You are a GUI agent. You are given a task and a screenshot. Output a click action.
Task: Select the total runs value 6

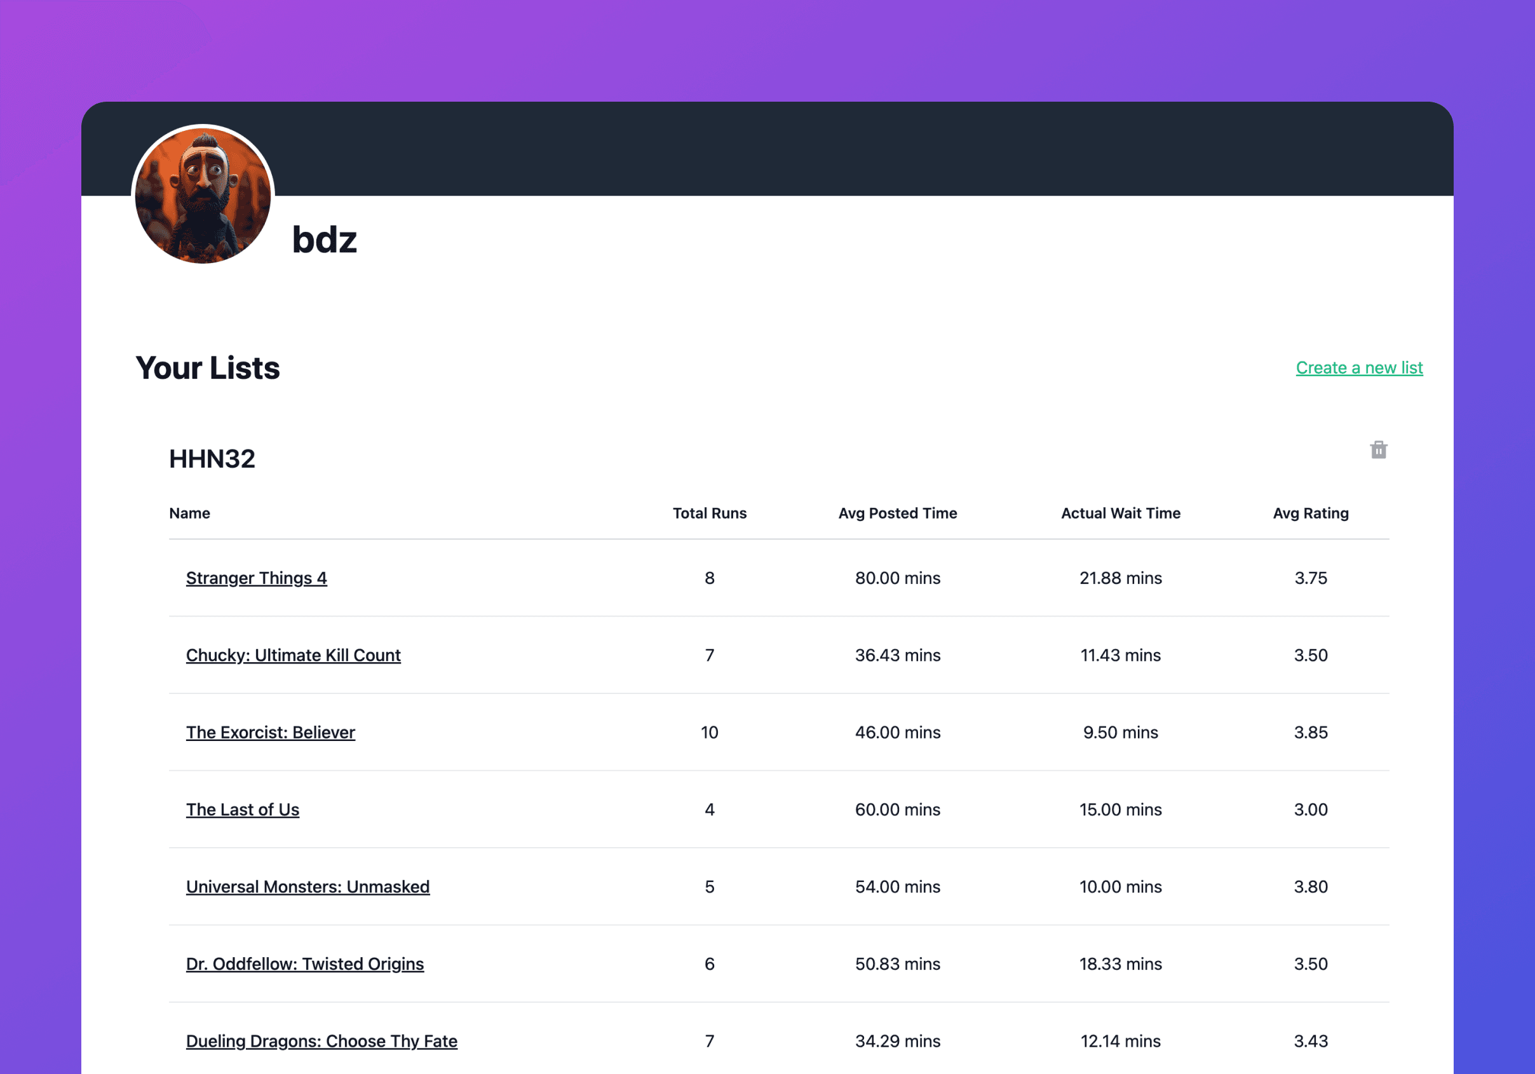709,963
